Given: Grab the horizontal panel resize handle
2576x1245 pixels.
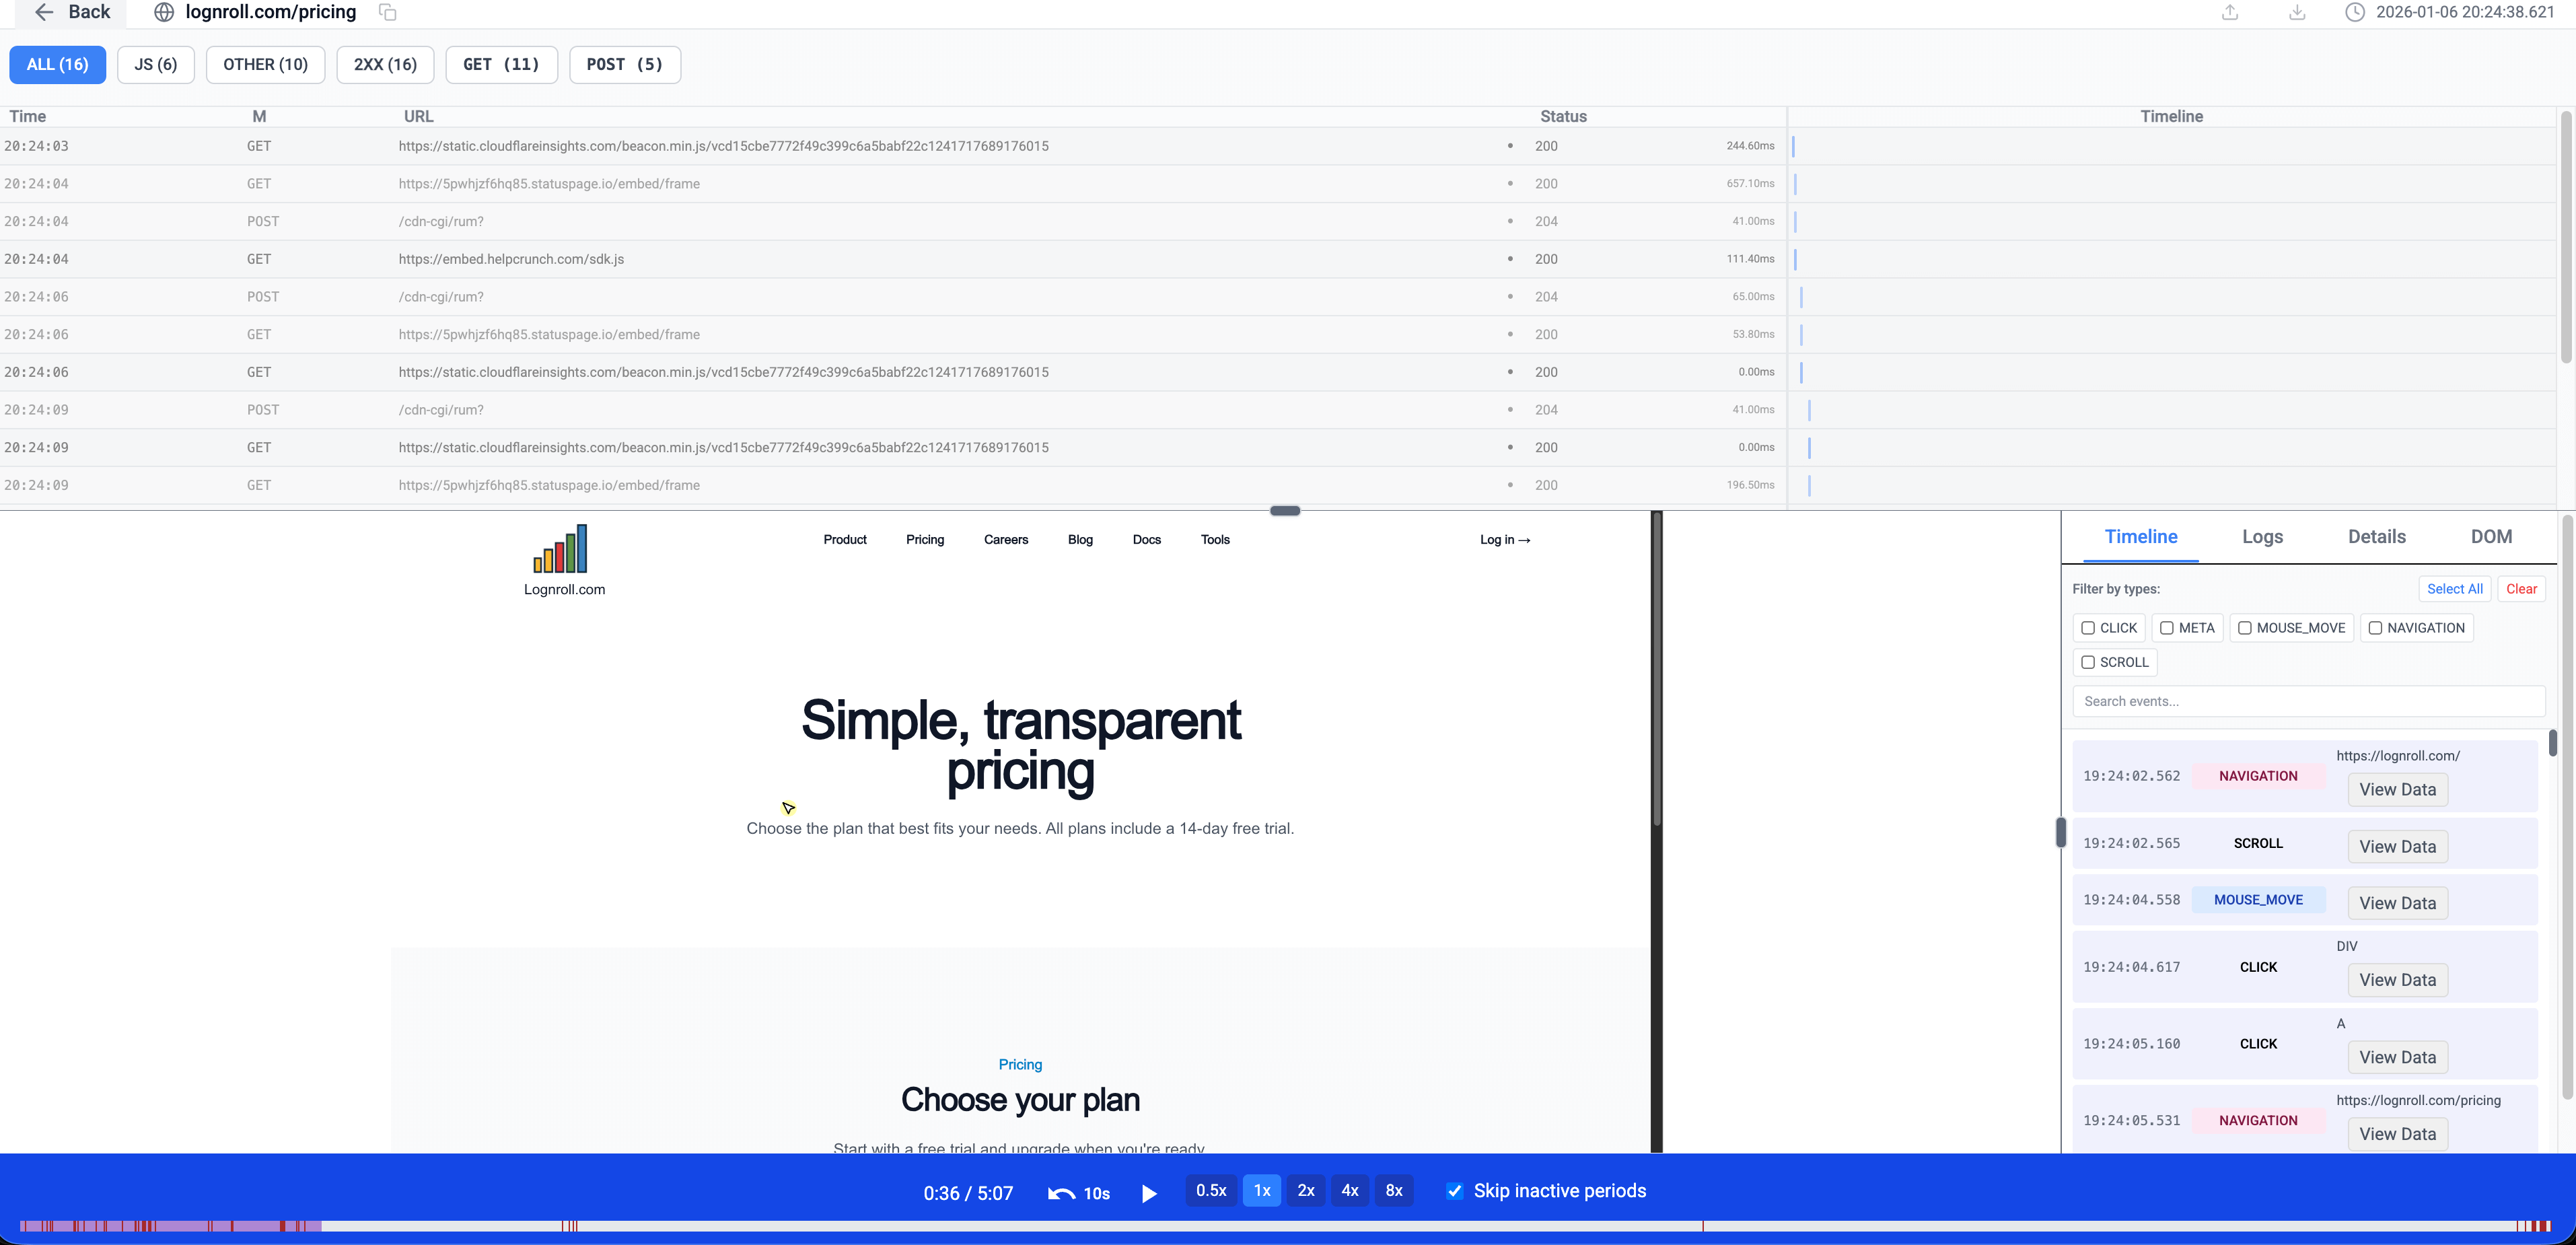Looking at the screenshot, I should [x=1284, y=511].
